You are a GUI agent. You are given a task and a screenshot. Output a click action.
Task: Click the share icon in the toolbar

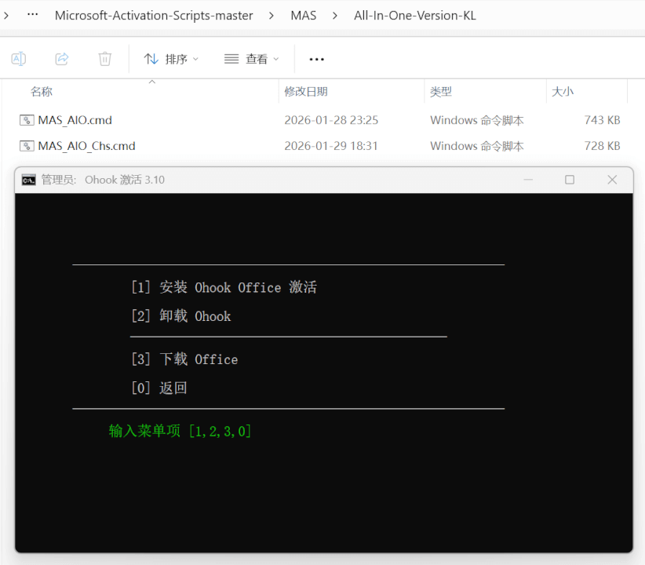pyautogui.click(x=62, y=59)
